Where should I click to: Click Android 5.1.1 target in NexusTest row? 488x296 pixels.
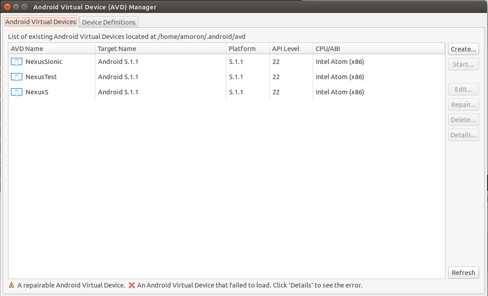pos(118,77)
